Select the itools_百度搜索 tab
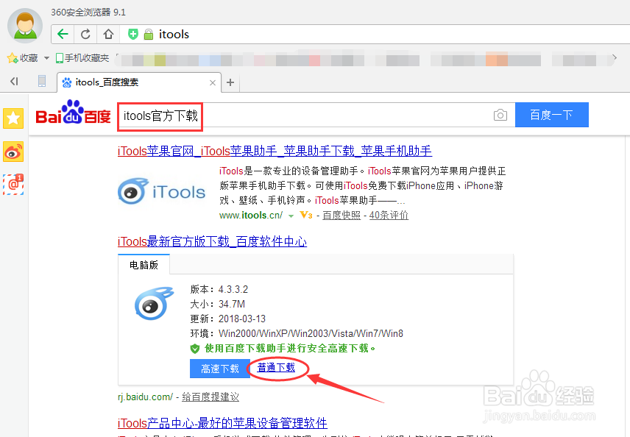 pos(139,82)
